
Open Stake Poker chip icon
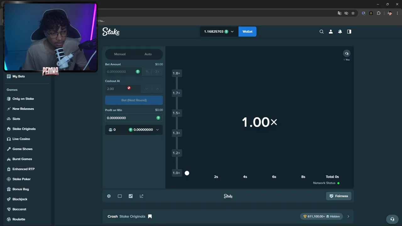[9, 179]
